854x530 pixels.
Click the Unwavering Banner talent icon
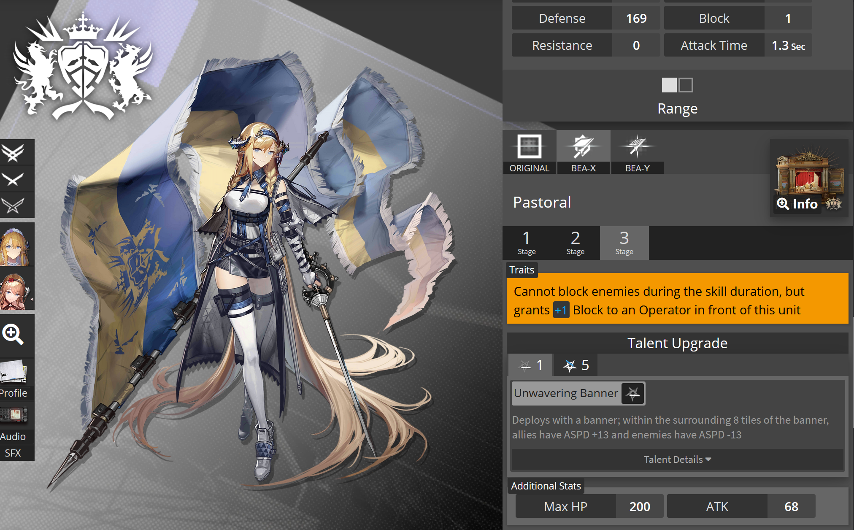[x=633, y=393]
